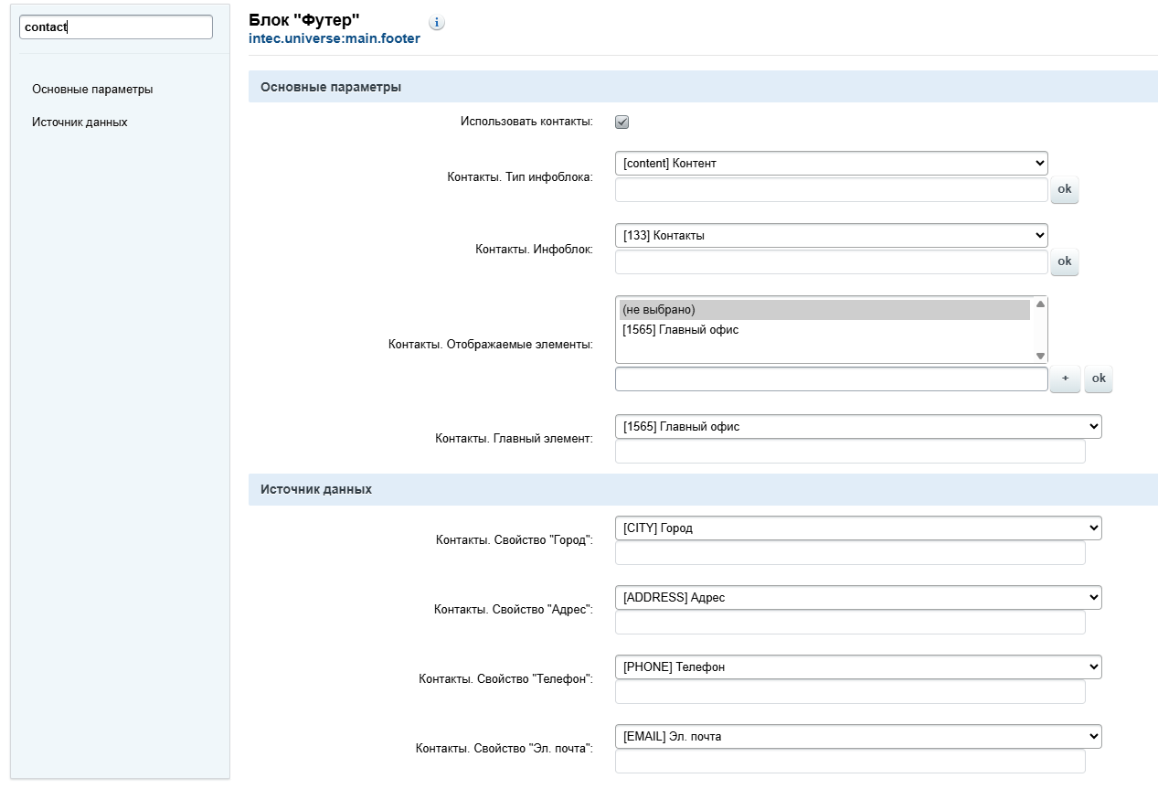
Task: Open the Контакты. Тип инфоблока dropdown
Action: click(831, 163)
